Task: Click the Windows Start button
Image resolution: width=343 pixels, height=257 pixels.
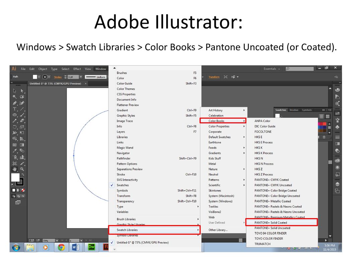Action: pyautogui.click(x=16, y=247)
